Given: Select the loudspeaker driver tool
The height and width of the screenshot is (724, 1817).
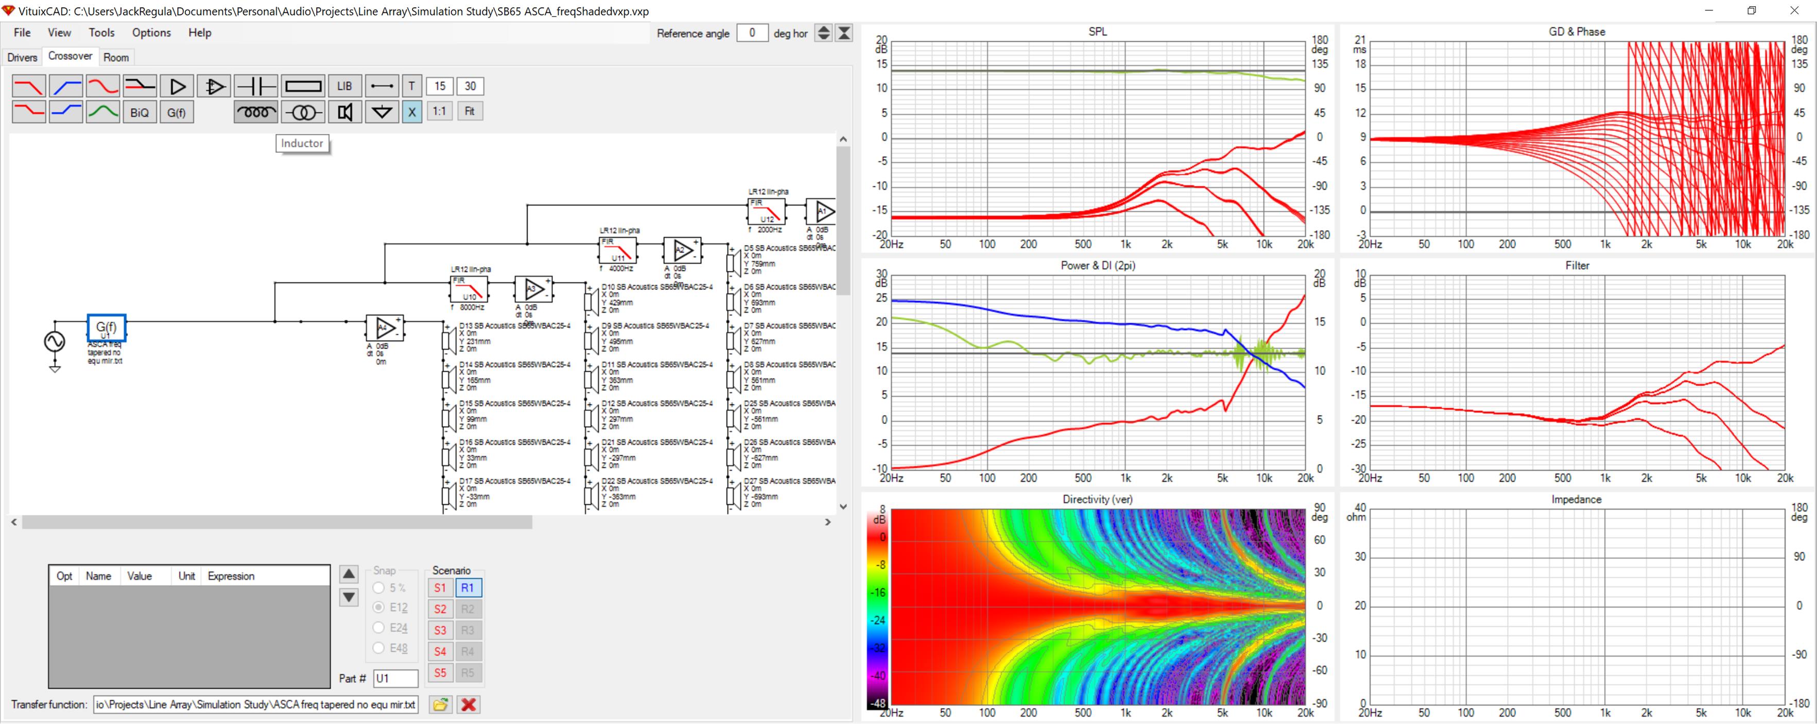Looking at the screenshot, I should coord(345,112).
